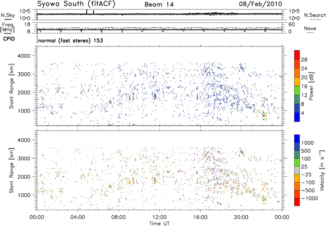Viewport: 326px width, 226px height.
Task: Click the date '08/Feb/2010'
Action: [x=260, y=4]
